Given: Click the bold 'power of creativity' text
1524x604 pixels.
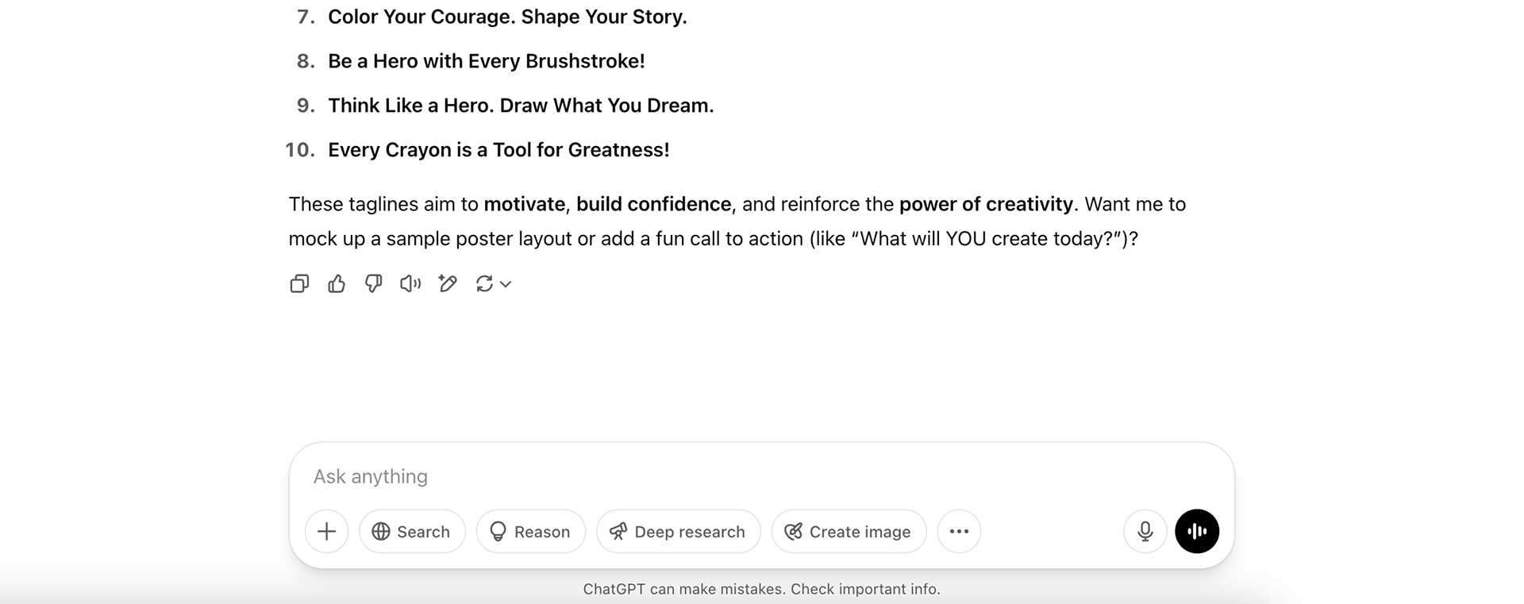Looking at the screenshot, I should [x=986, y=204].
